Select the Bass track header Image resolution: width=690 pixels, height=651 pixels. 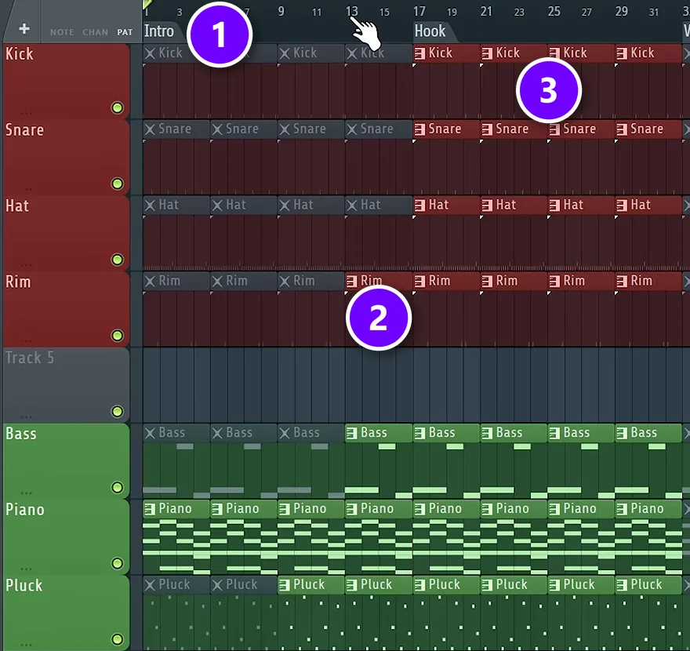click(66, 461)
